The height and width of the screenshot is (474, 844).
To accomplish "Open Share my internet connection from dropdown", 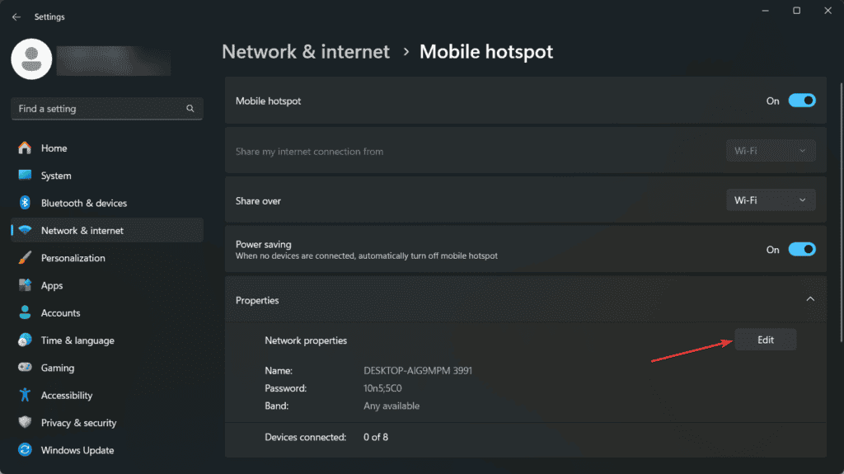I will coord(771,151).
